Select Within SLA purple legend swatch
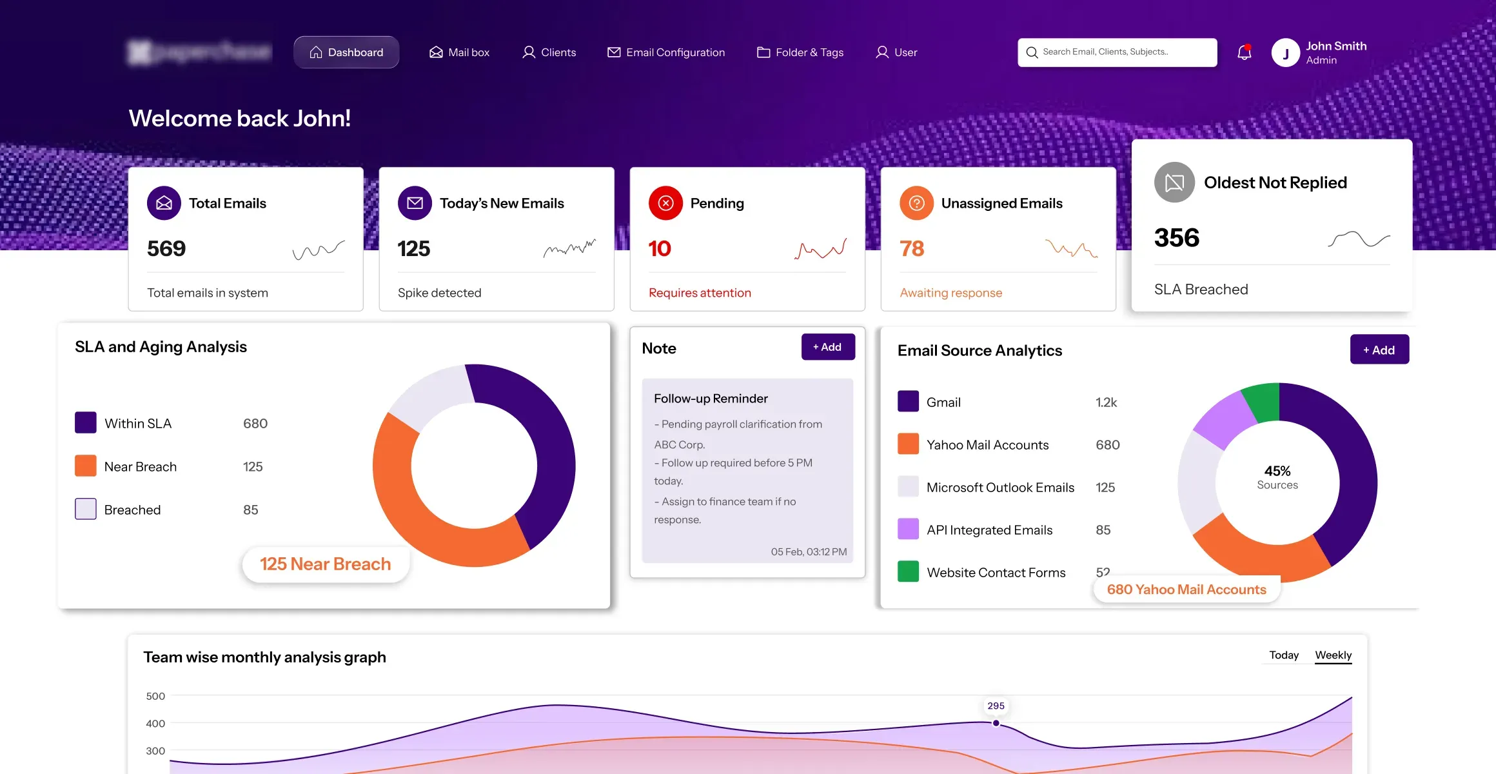Viewport: 1496px width, 774px height. 86,423
